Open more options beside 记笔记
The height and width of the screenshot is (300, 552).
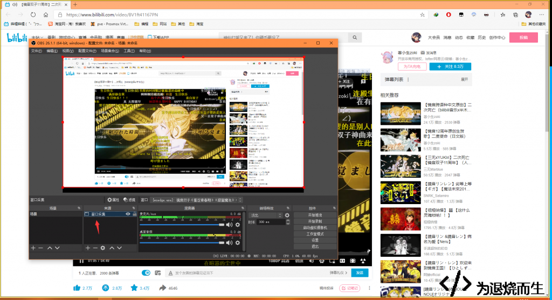[x=369, y=288]
